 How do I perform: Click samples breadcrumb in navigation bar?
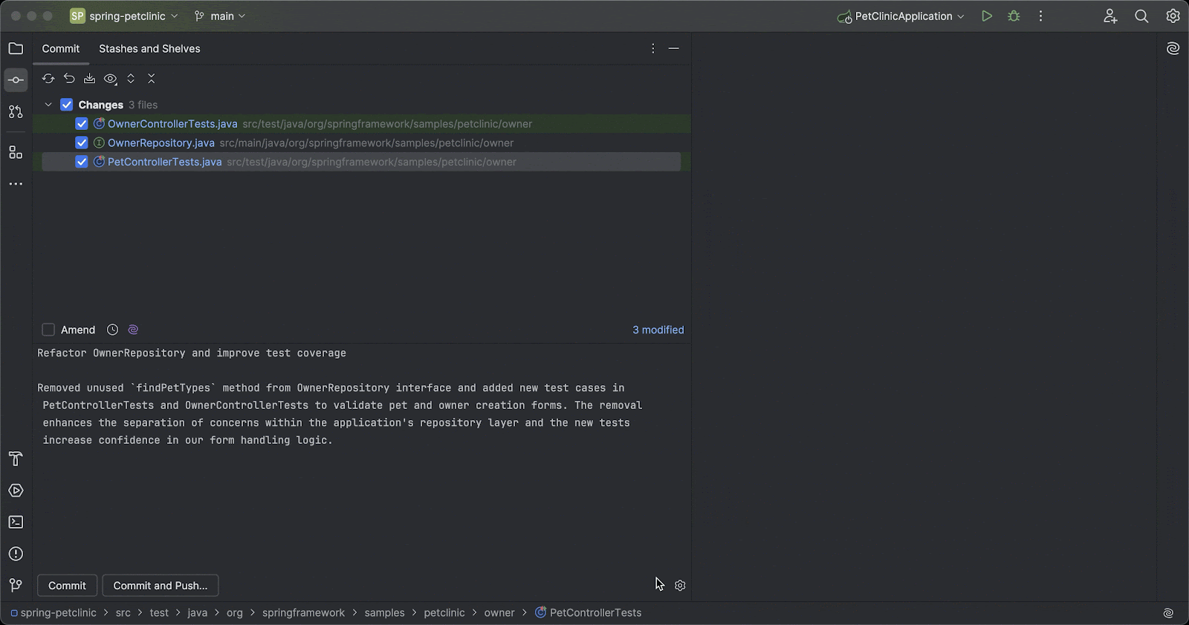385,613
